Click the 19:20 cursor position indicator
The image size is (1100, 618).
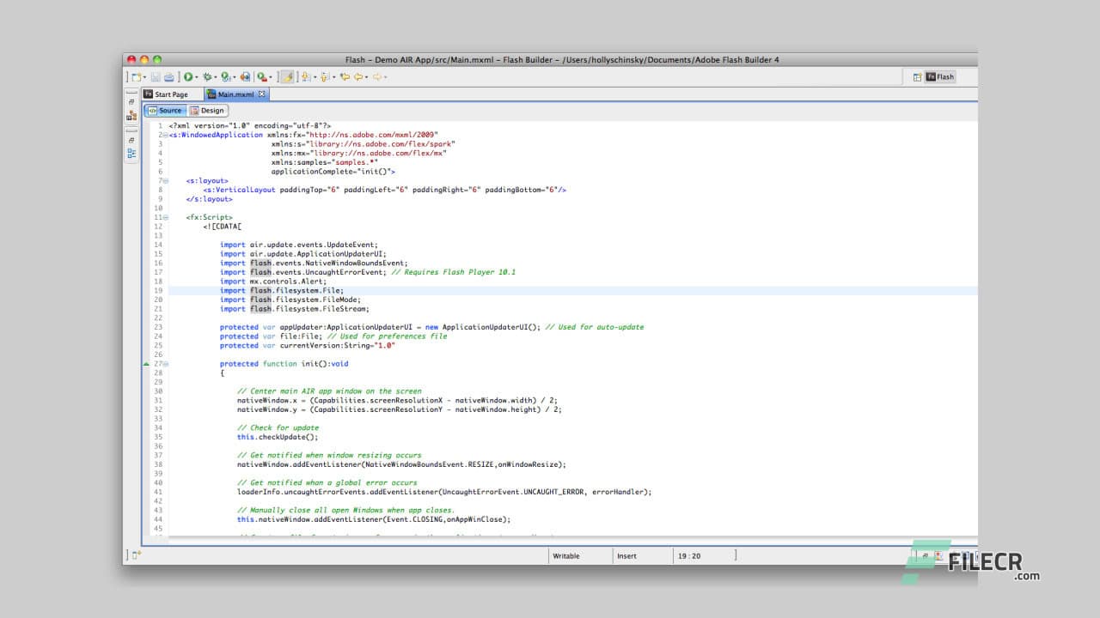[690, 555]
